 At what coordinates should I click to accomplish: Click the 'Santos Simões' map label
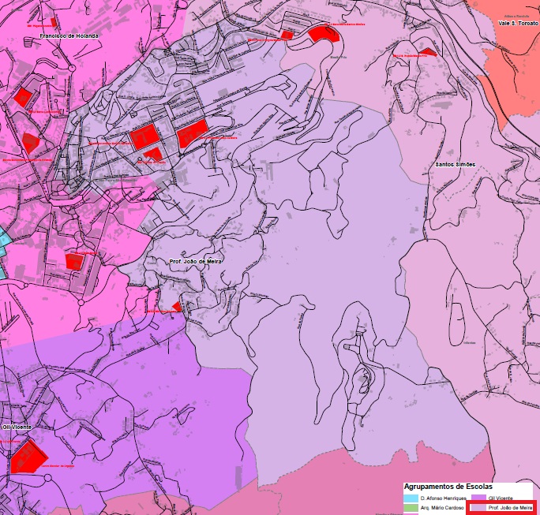[x=456, y=165]
